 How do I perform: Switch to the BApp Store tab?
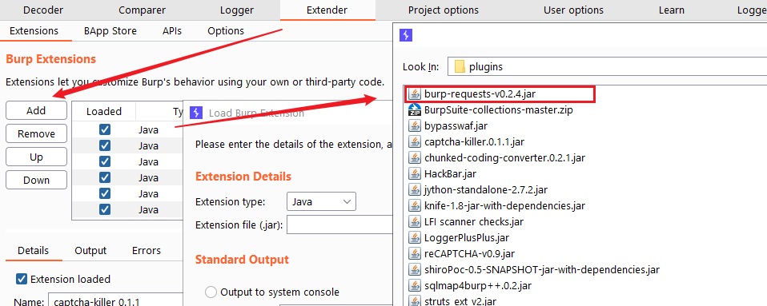tap(110, 30)
